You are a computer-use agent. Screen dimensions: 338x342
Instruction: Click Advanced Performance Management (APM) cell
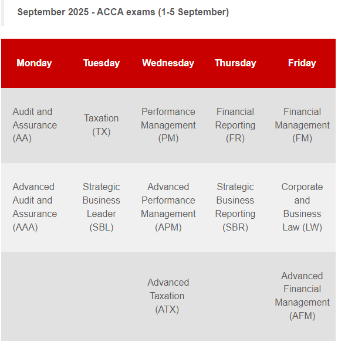tap(168, 207)
